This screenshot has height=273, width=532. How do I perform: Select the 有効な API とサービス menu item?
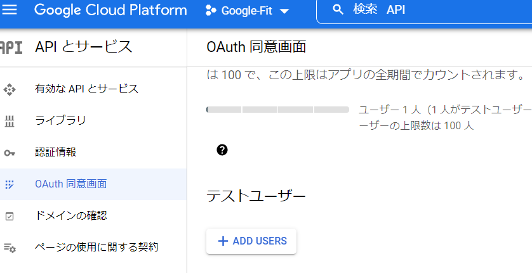coord(86,89)
